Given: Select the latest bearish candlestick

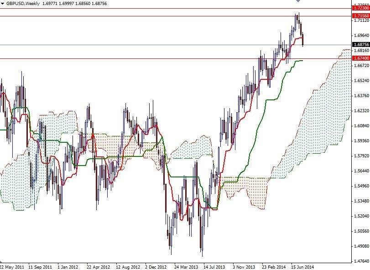Looking at the screenshot, I should 302,39.
